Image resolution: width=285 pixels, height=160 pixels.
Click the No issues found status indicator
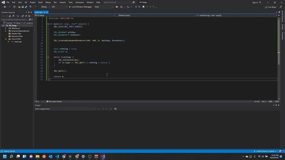(54, 102)
